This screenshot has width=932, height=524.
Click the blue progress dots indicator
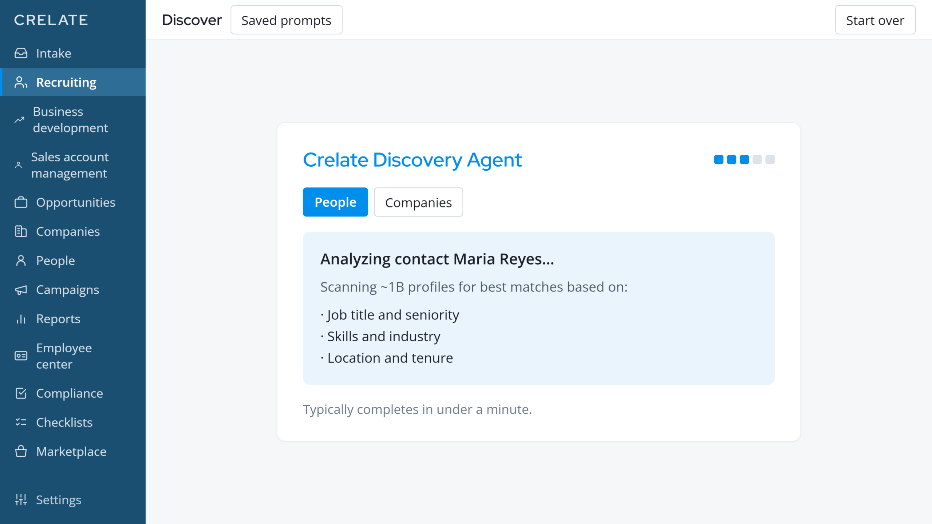(744, 159)
